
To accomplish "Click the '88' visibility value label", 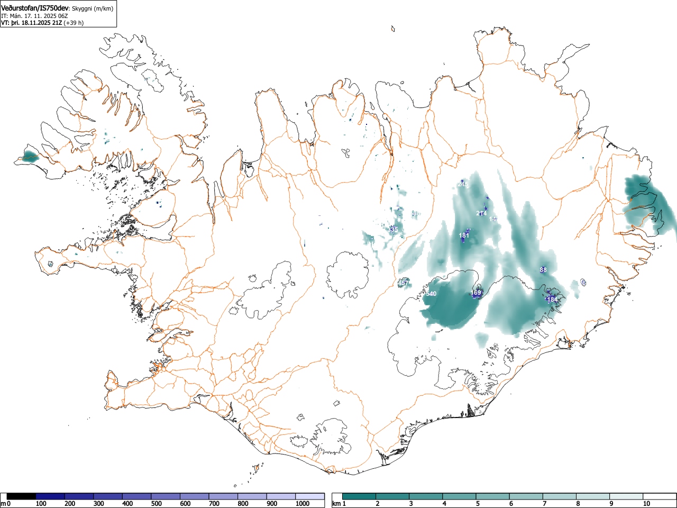I will (543, 270).
